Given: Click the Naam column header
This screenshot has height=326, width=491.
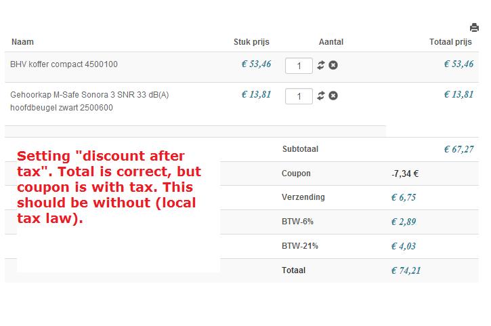Looking at the screenshot, I should pyautogui.click(x=22, y=42).
